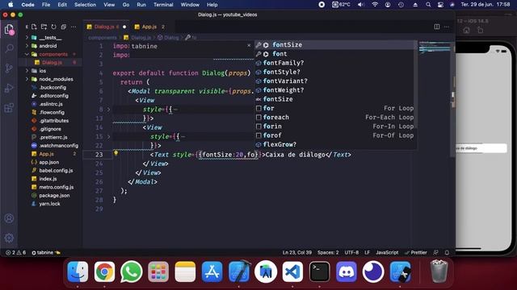Open the Extensions view

coord(9,107)
